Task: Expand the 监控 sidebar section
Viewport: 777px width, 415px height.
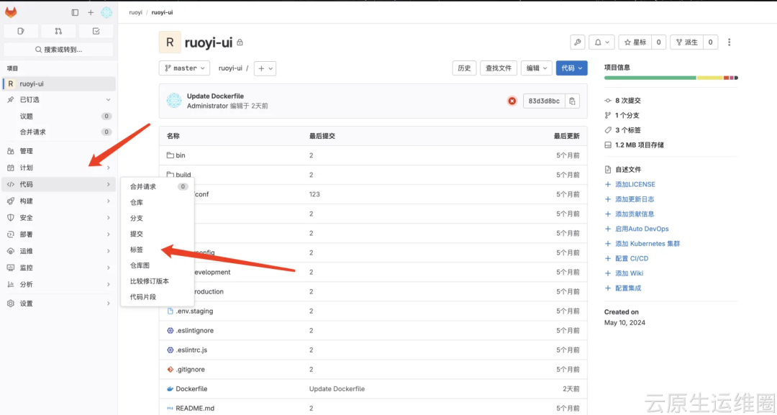Action: pos(59,268)
